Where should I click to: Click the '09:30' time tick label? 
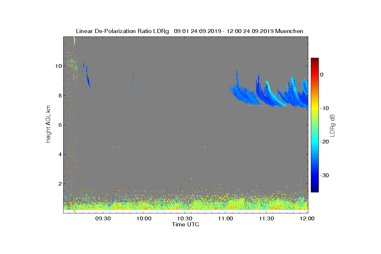tap(103, 219)
